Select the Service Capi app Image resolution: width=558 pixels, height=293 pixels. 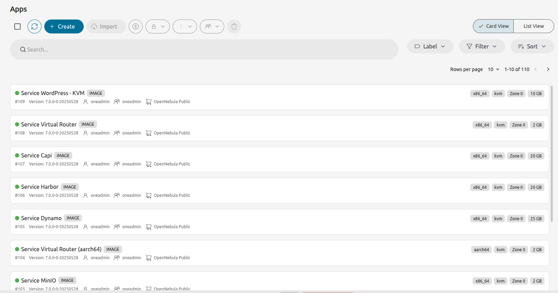280,160
